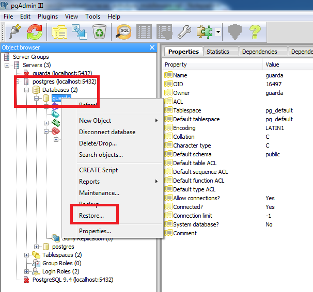This screenshot has width=313, height=292.
Task: Select postgres (localhost:5432) server
Action: [x=64, y=82]
